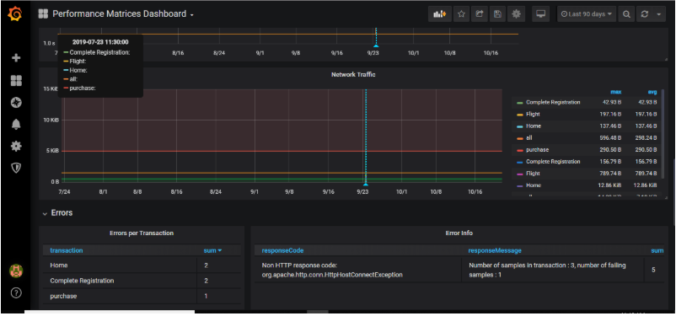Click the Error Info sum value 5
This screenshot has width=676, height=316.
tap(653, 270)
